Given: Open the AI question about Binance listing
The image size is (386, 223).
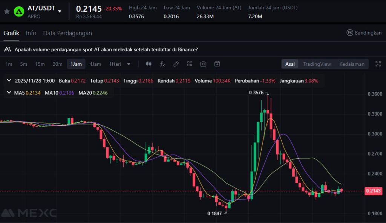Looking at the screenshot, I should (106, 49).
